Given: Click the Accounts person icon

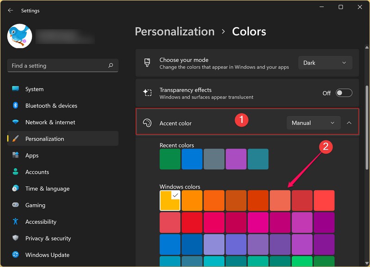Looking at the screenshot, I should click(16, 171).
